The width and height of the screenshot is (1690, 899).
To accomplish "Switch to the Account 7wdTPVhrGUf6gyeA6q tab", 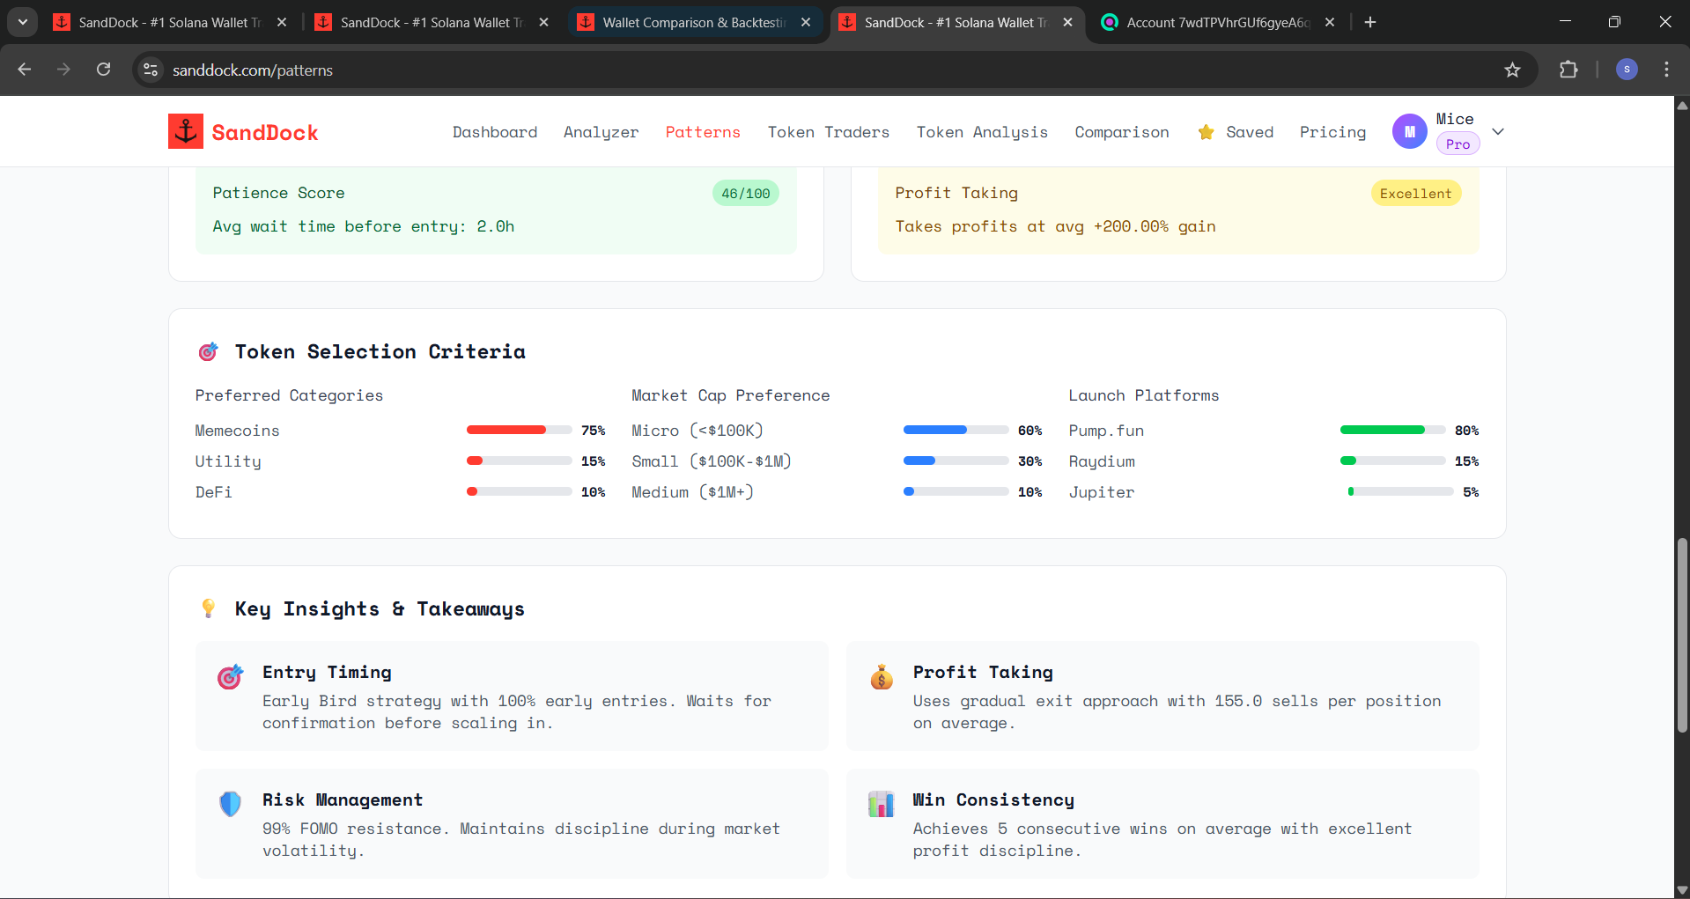I will (x=1218, y=22).
